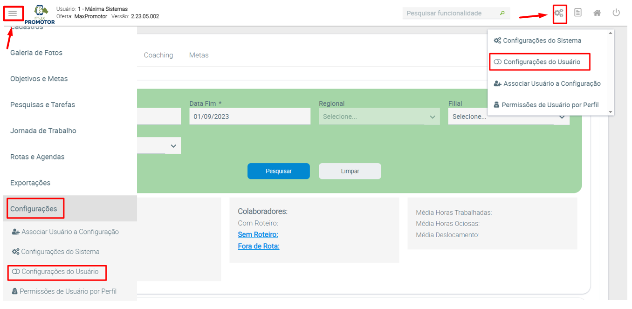Click the power logout icon
Screen dimensions: 632x309
pyautogui.click(x=616, y=13)
